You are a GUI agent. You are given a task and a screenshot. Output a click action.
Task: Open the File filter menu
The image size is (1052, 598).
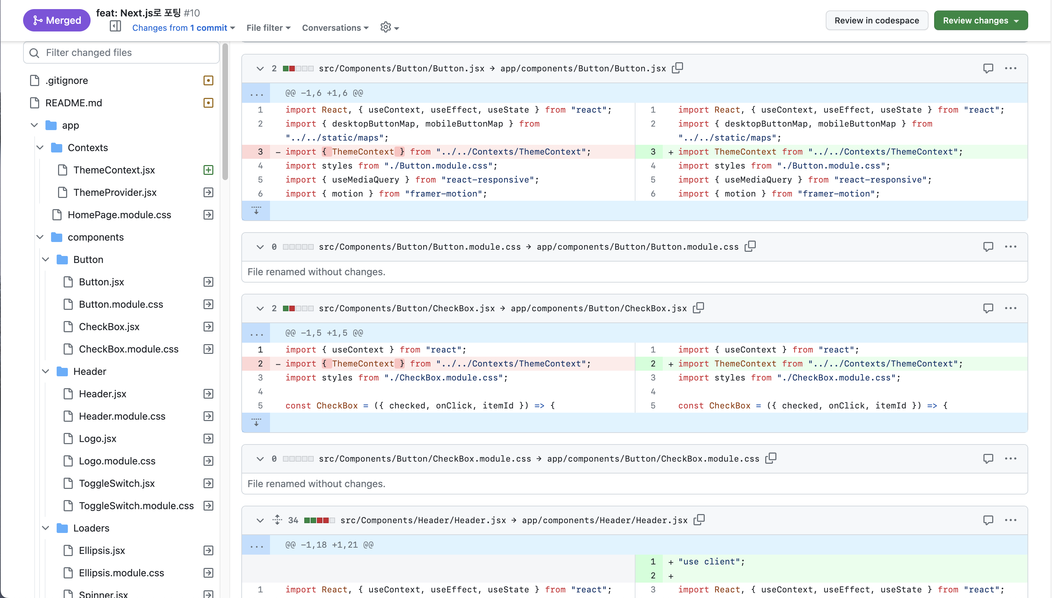(x=268, y=28)
